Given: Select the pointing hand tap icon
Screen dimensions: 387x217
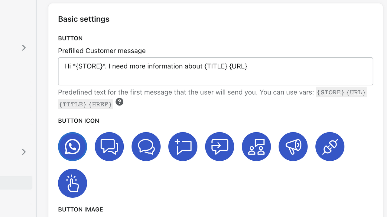Looking at the screenshot, I should (73, 183).
